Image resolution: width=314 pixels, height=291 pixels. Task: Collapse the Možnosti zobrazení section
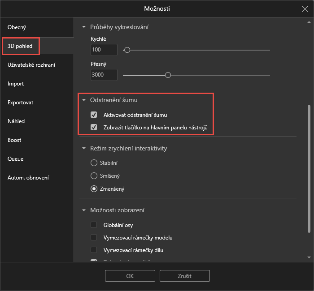coord(84,210)
